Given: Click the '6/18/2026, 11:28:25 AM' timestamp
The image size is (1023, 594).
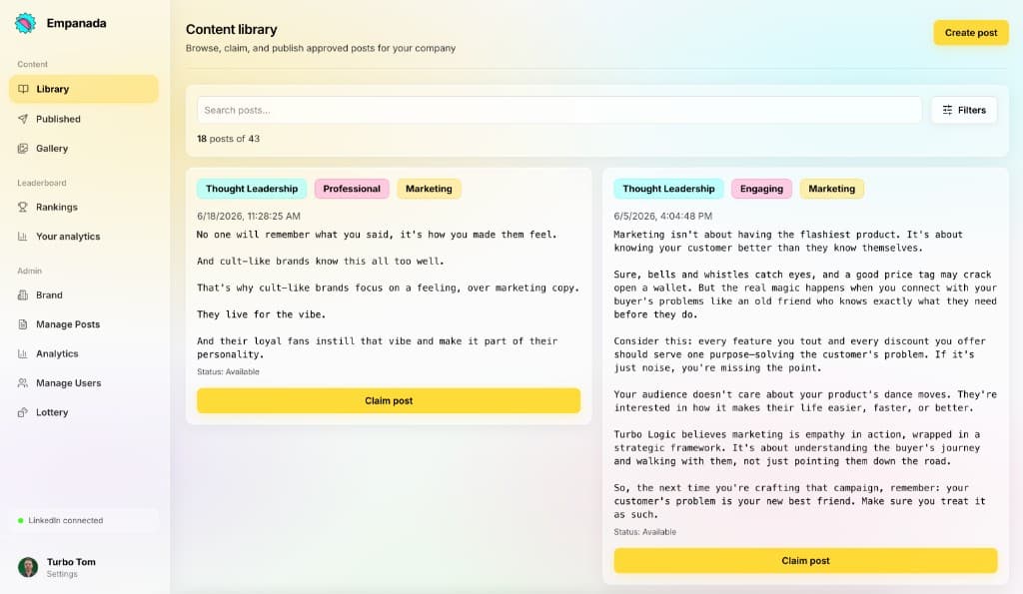Looking at the screenshot, I should (249, 216).
